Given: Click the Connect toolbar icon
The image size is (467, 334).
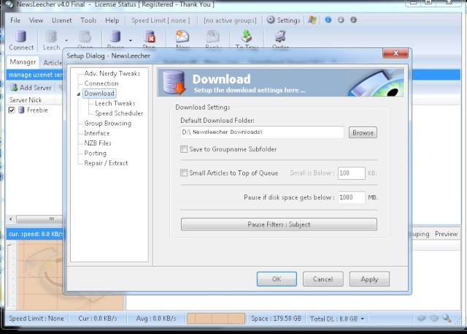Looking at the screenshot, I should coord(21,37).
